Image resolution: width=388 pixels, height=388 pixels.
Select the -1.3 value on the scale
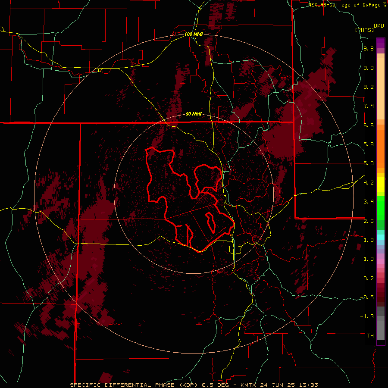pos(367,316)
